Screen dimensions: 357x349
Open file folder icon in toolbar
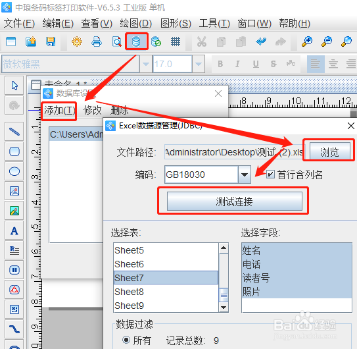click(31, 41)
